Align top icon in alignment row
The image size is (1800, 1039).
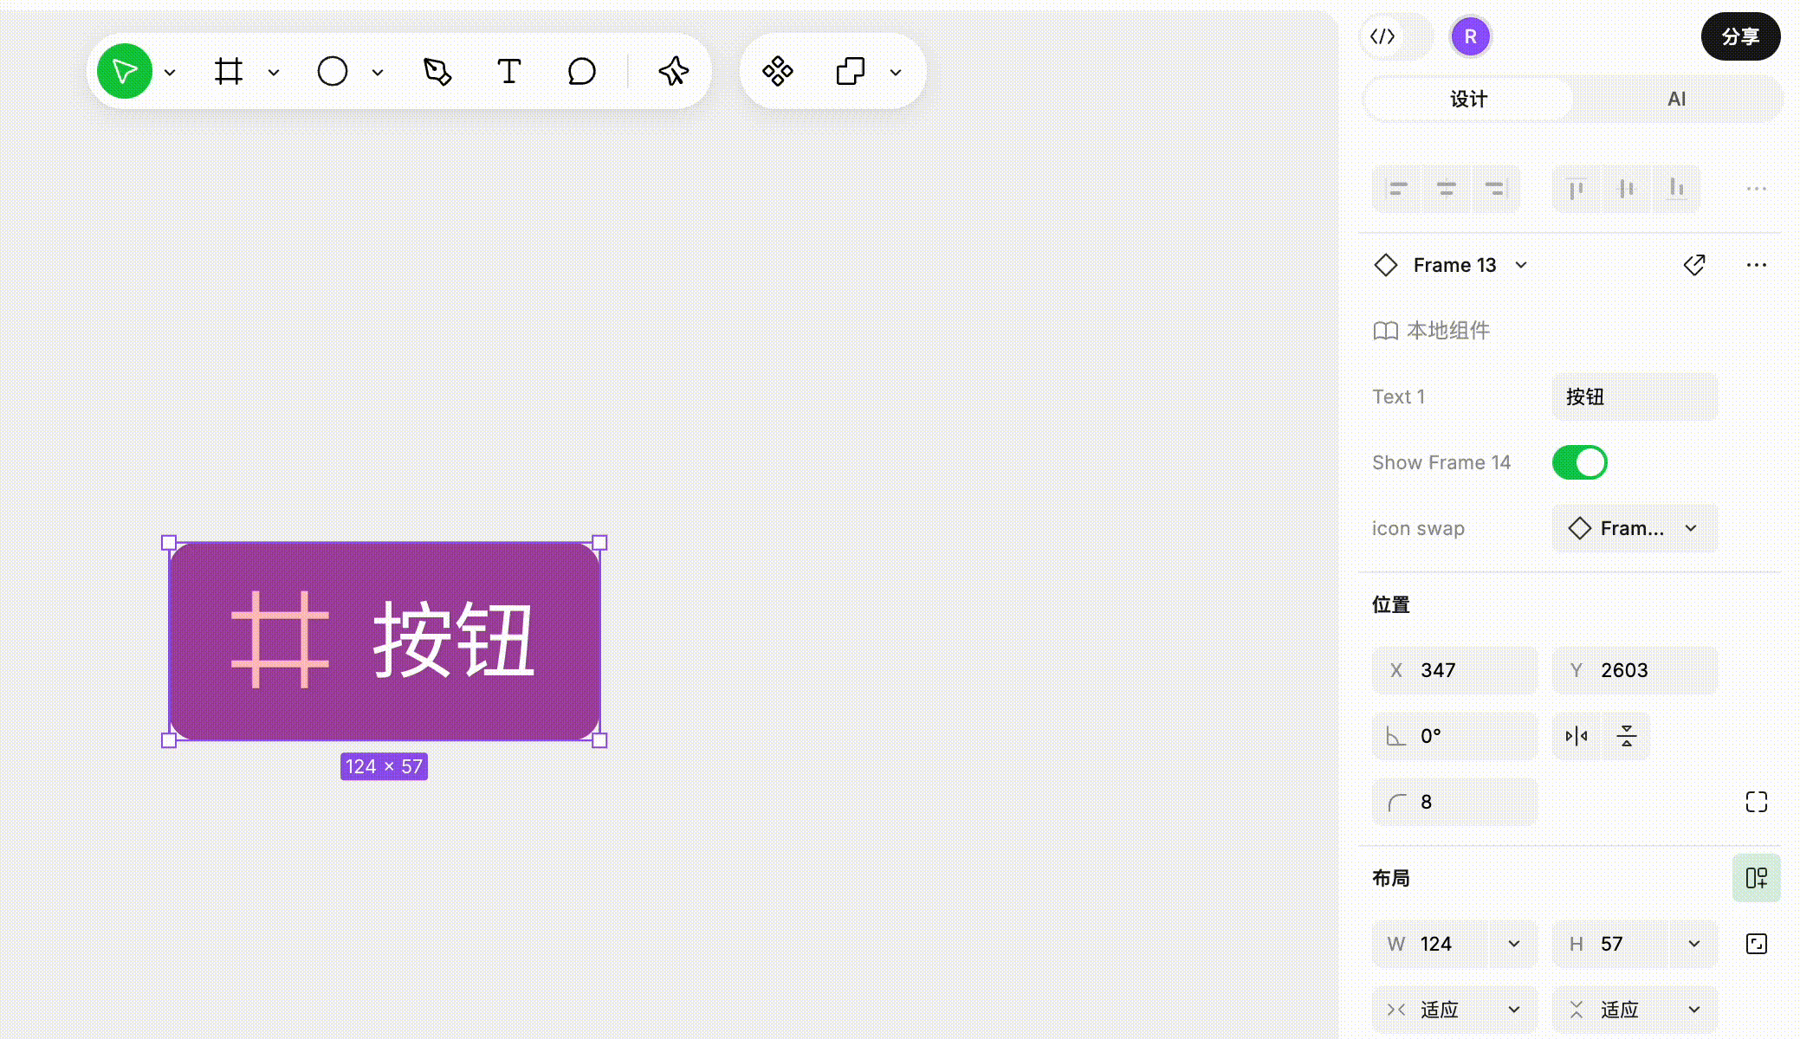click(1577, 188)
